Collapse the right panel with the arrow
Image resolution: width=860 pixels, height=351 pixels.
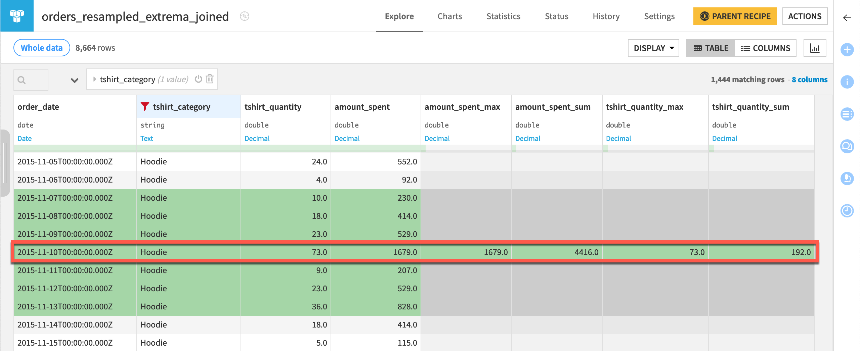coord(847,18)
